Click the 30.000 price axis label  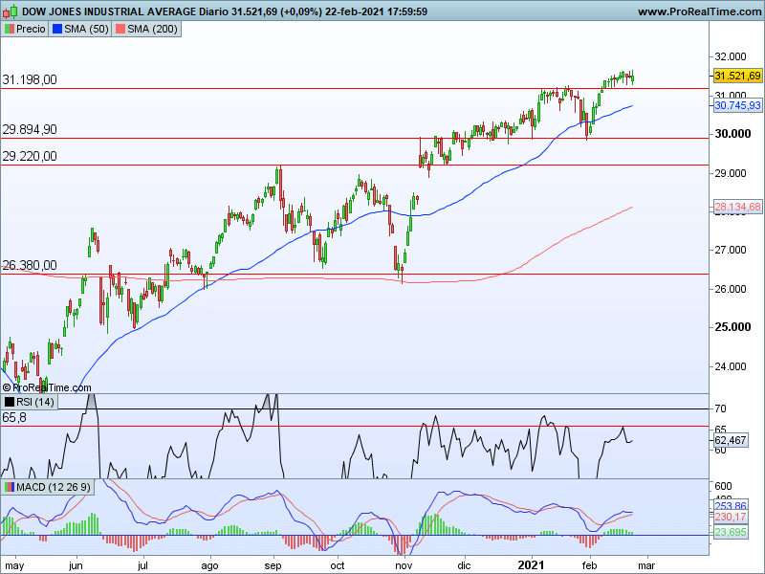[732, 134]
